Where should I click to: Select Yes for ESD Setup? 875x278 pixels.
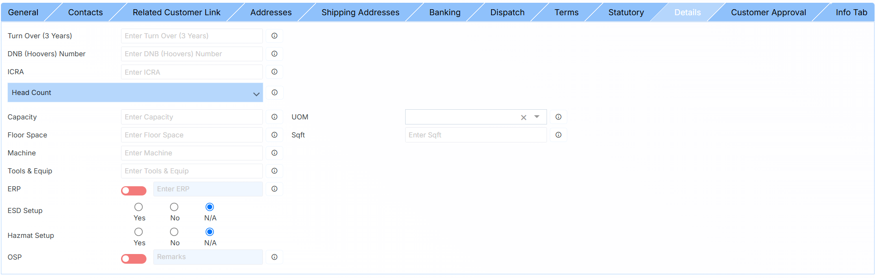tap(139, 207)
